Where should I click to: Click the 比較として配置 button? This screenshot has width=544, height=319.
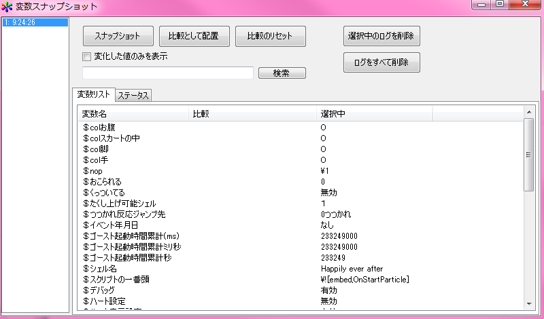pos(194,36)
